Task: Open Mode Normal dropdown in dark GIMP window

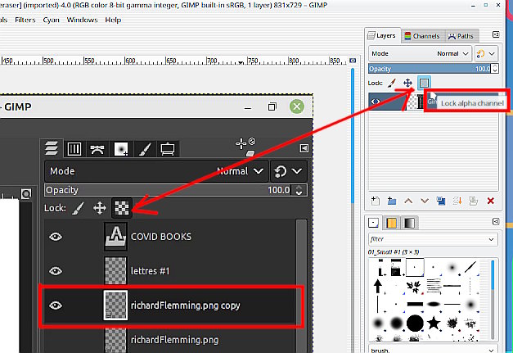Action: pyautogui.click(x=156, y=171)
